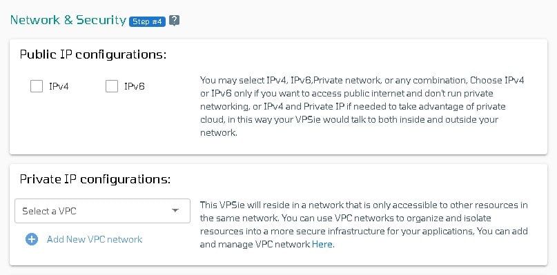Open the Select a VPC dropdown

click(102, 211)
